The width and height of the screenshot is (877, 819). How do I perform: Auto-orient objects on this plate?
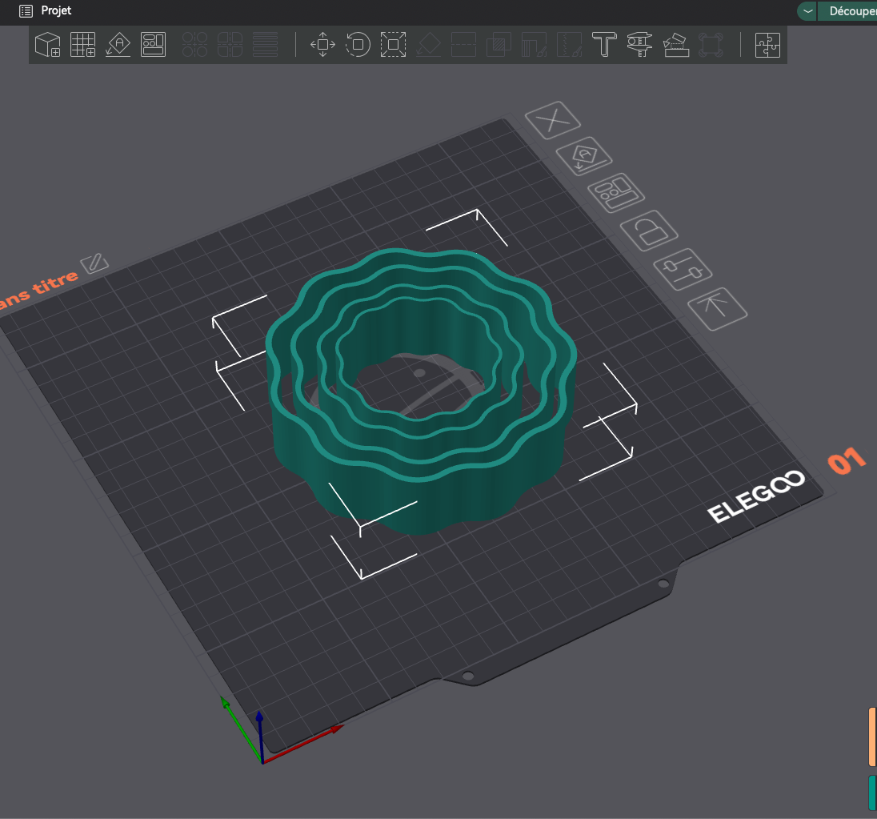click(x=584, y=156)
